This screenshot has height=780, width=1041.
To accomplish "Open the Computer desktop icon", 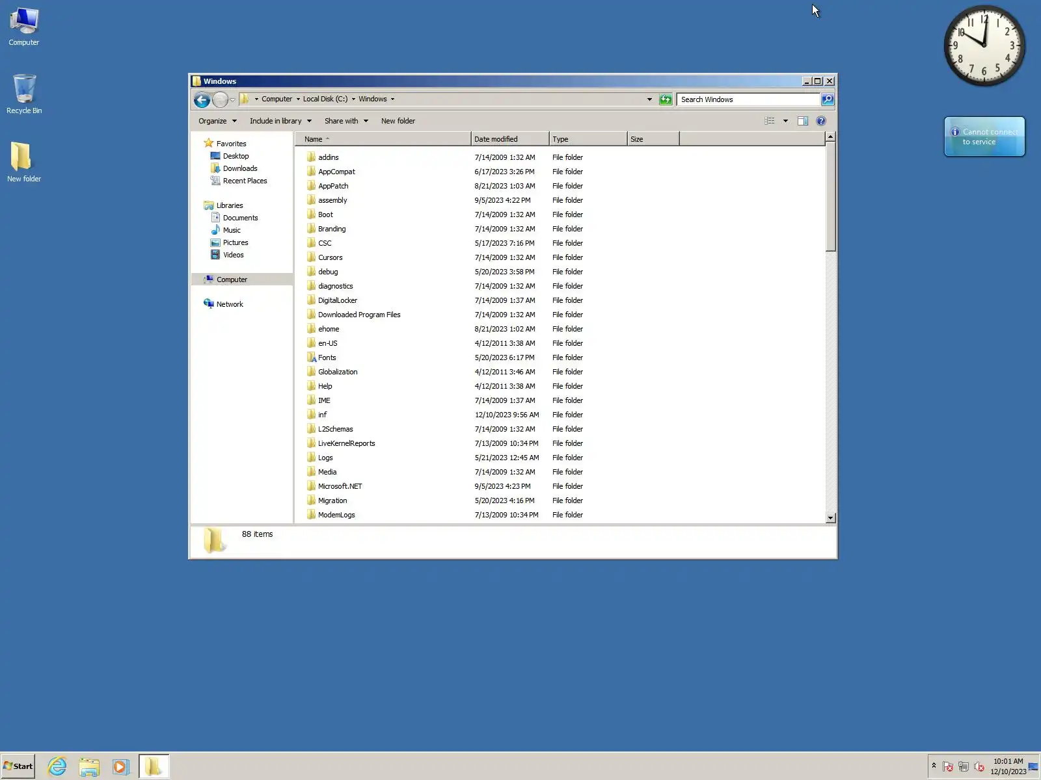I will point(24,27).
